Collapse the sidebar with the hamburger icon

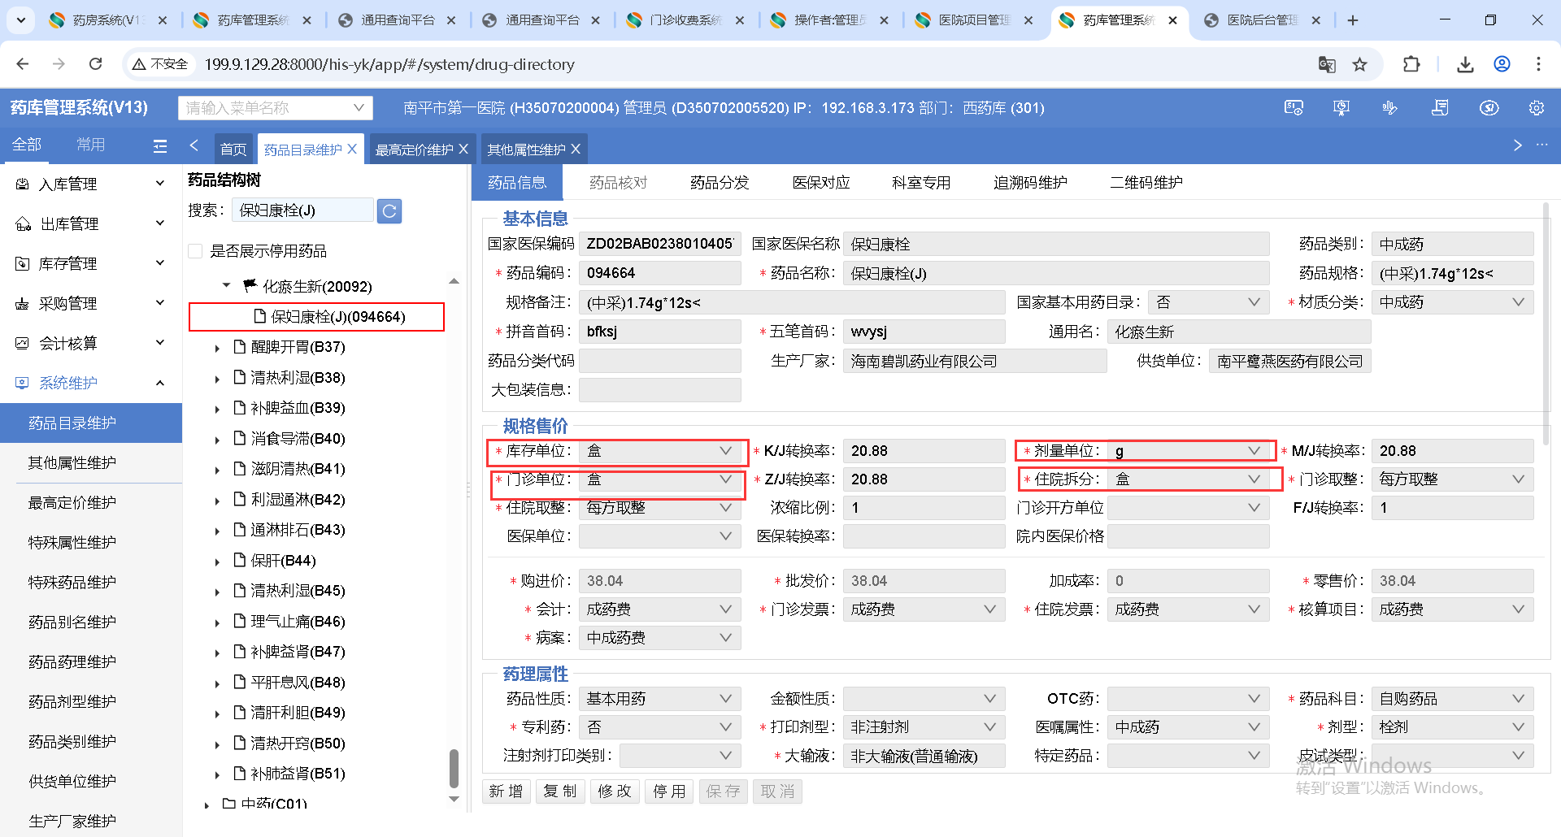(160, 145)
